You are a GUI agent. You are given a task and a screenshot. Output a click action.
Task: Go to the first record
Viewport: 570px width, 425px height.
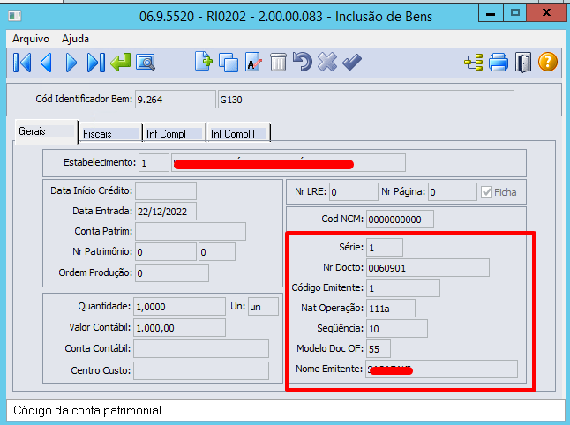tap(22, 63)
